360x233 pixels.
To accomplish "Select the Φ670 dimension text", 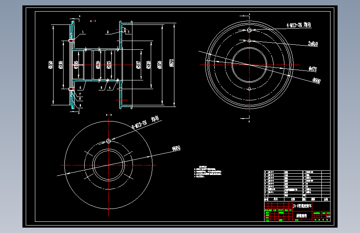I will click(171, 63).
